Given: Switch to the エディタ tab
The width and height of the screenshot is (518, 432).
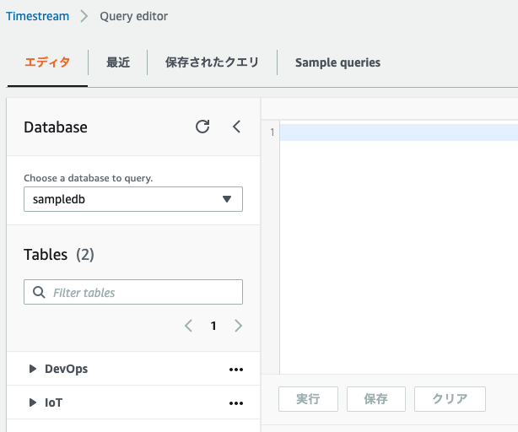Looking at the screenshot, I should (47, 62).
